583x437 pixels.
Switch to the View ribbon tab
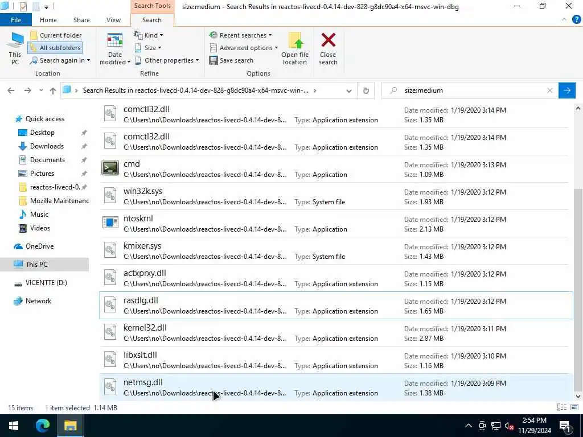pos(113,20)
